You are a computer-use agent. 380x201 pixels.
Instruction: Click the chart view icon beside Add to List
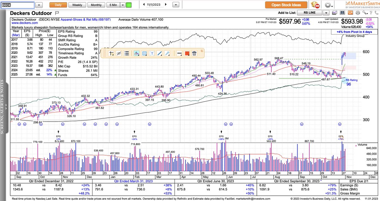coord(335,13)
